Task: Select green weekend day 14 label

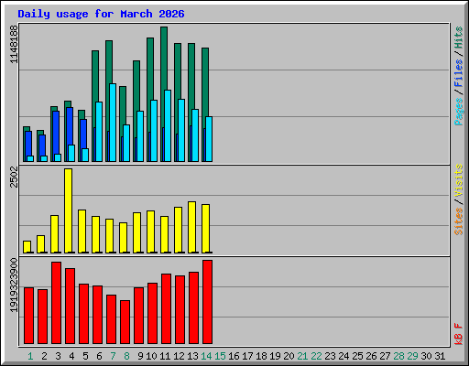Action: 206,356
